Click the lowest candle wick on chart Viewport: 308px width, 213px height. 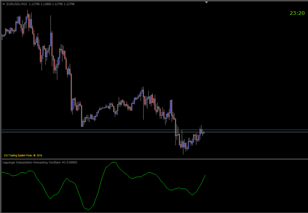[183, 150]
